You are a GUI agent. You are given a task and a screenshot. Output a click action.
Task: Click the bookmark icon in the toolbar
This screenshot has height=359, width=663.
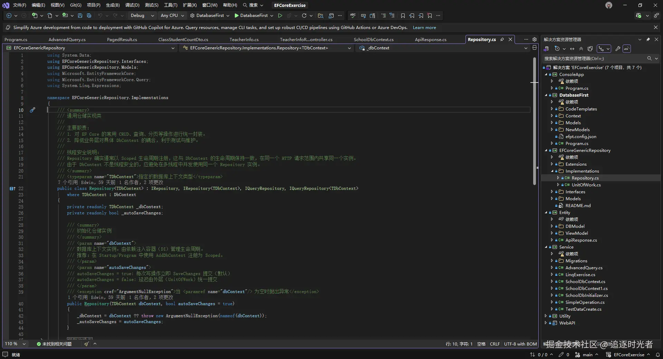pos(403,16)
